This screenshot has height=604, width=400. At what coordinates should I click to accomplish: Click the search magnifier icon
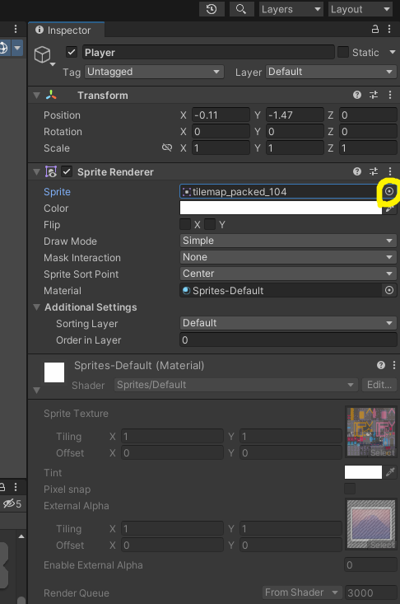(241, 9)
